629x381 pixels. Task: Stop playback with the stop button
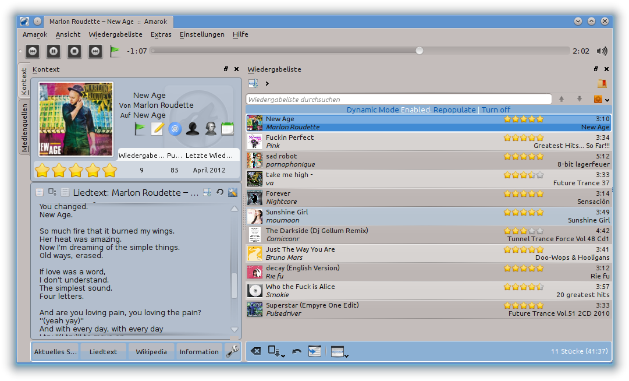click(x=74, y=51)
